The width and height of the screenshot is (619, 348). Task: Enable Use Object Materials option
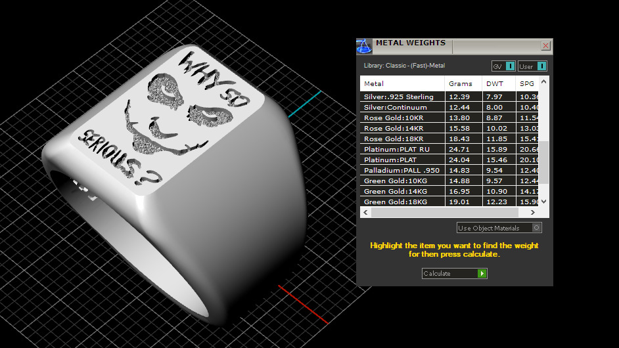click(x=499, y=228)
